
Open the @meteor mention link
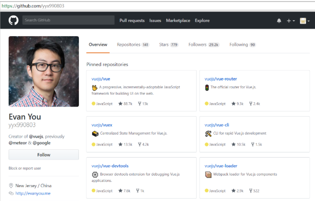coord(18,143)
